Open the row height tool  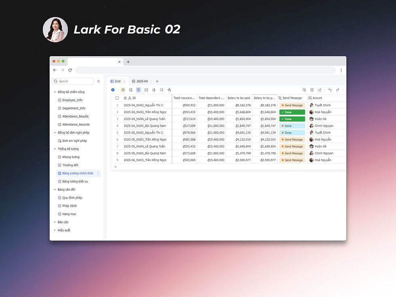pyautogui.click(x=162, y=90)
